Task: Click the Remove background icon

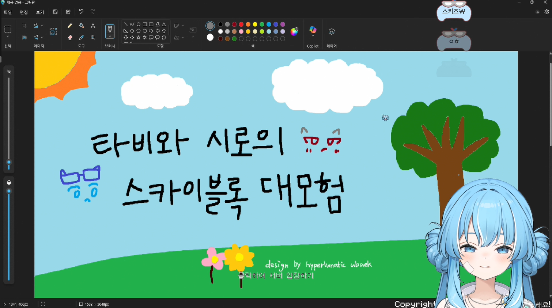Action: pyautogui.click(x=24, y=37)
